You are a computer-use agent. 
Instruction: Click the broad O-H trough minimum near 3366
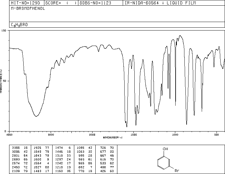point(36,116)
